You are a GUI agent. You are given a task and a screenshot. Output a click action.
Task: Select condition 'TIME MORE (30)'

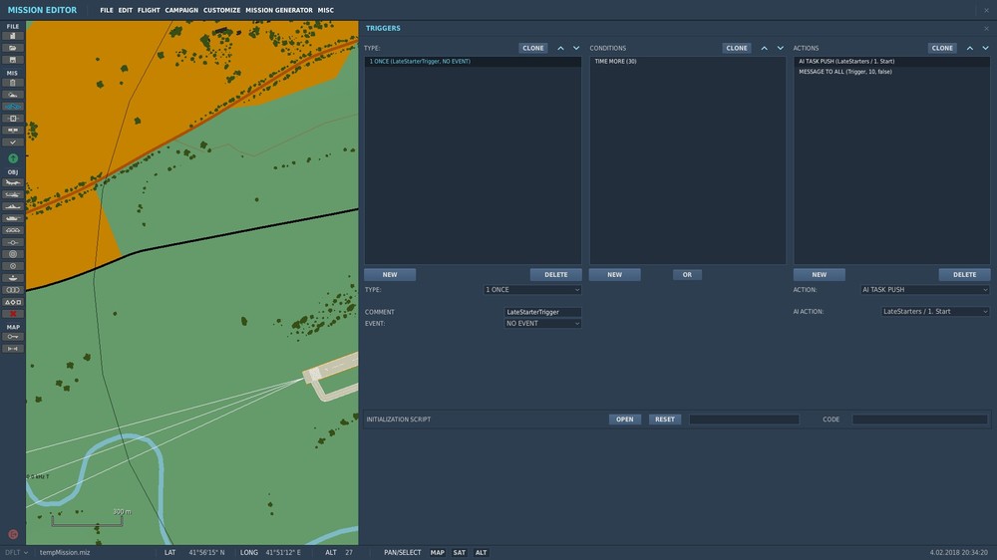pos(687,62)
